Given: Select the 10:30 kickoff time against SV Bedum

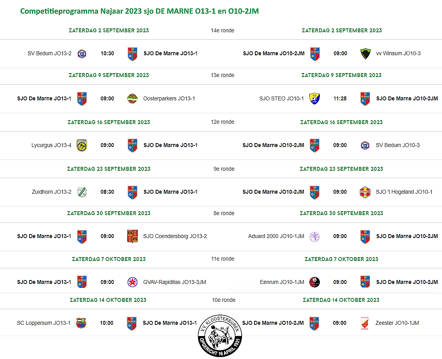Looking at the screenshot, I should 107,54.
